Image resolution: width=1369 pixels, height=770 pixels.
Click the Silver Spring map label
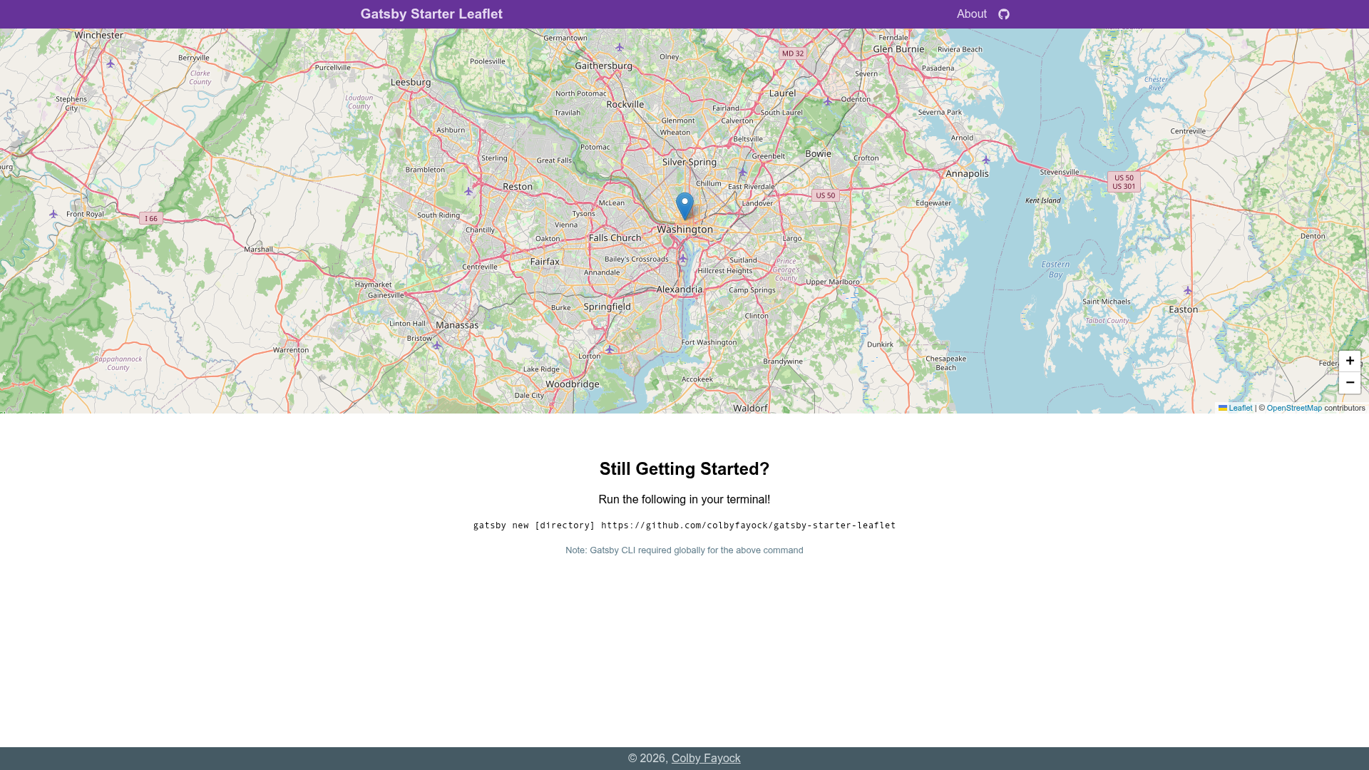689,163
